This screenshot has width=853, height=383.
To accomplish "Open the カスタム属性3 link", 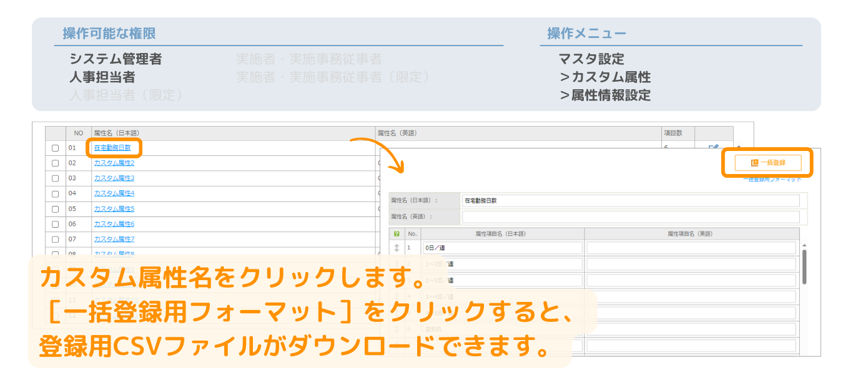I will (114, 178).
